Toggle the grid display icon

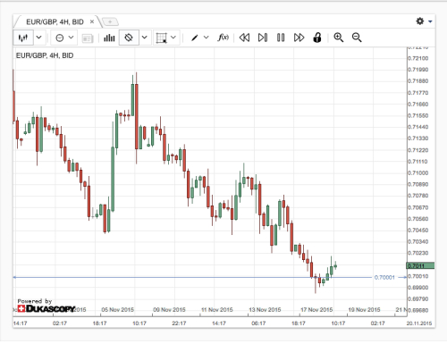click(161, 38)
